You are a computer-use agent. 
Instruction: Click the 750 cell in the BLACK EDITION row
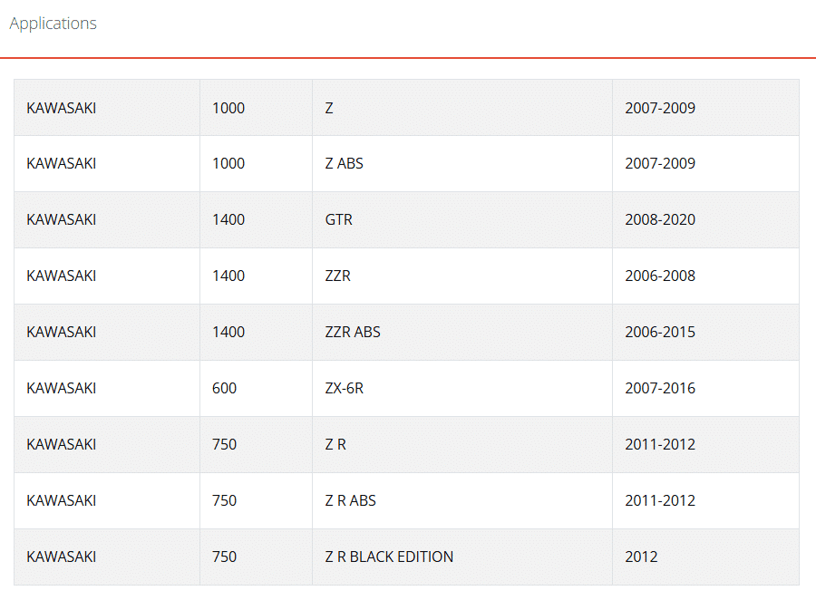pos(224,557)
